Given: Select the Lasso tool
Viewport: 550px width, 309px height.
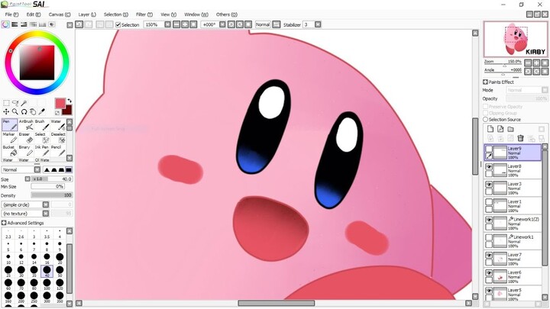Looking at the screenshot, I should (x=15, y=103).
